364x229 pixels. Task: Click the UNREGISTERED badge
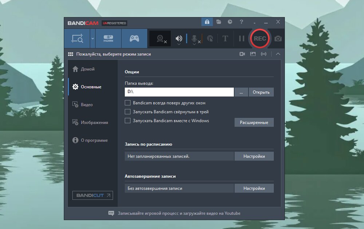point(114,23)
